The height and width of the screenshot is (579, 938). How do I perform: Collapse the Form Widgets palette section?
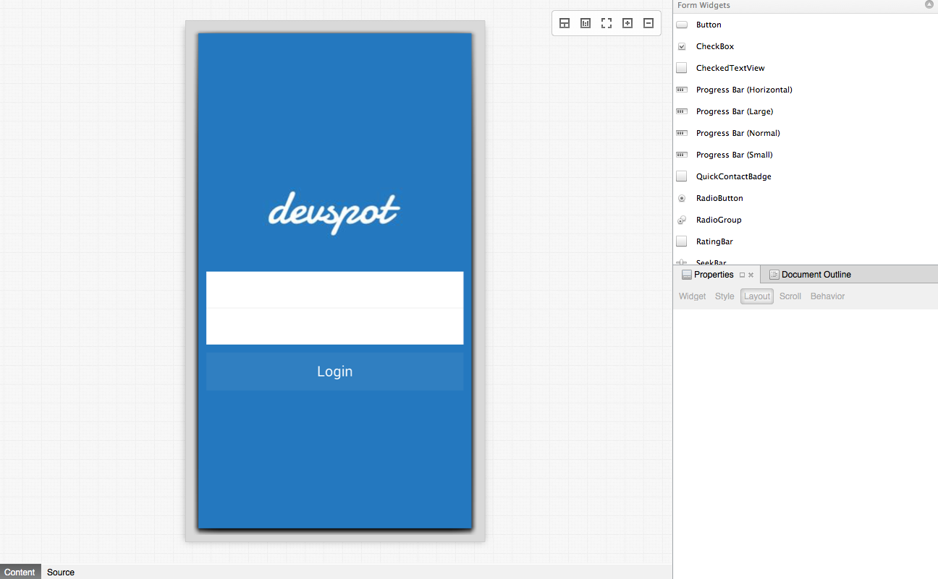click(x=929, y=4)
